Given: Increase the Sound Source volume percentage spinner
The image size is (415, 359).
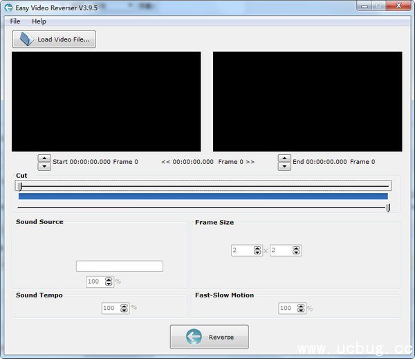Looking at the screenshot, I should coord(109,279).
